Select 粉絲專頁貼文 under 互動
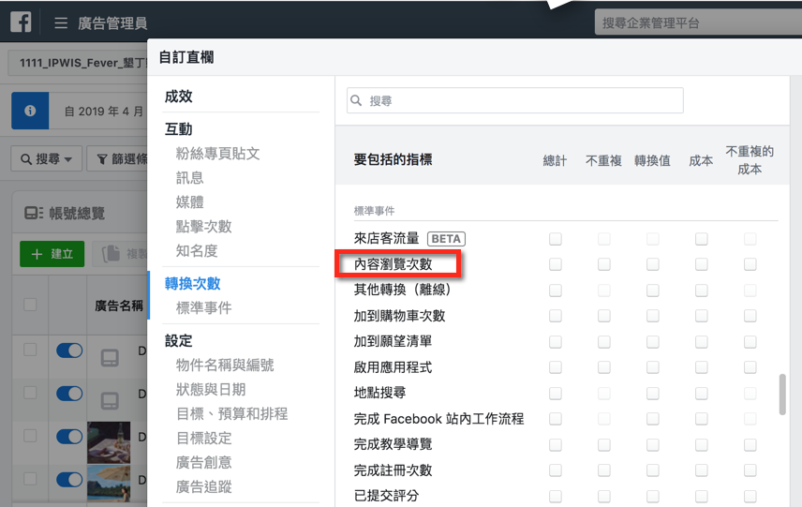 pyautogui.click(x=217, y=153)
